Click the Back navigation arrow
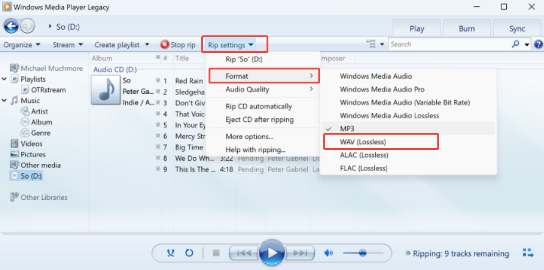Viewport: 544px width, 270px height. pyautogui.click(x=11, y=26)
